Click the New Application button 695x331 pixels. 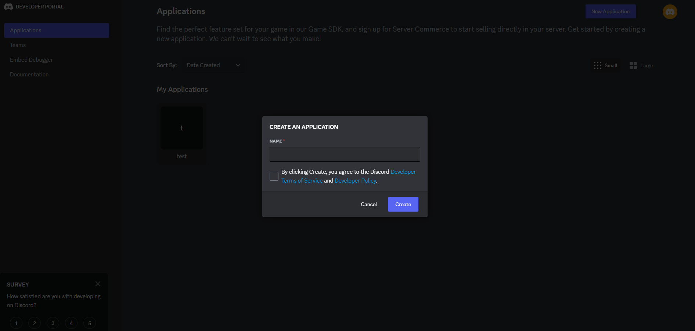(611, 11)
